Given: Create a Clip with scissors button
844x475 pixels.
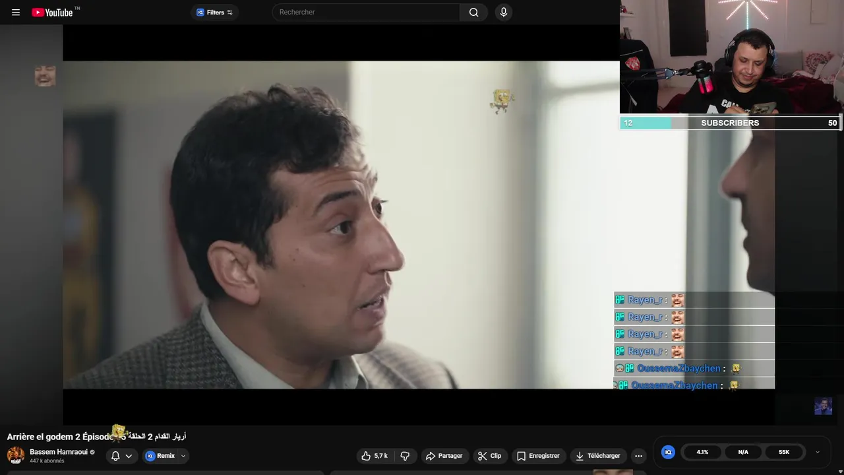Looking at the screenshot, I should click(490, 456).
